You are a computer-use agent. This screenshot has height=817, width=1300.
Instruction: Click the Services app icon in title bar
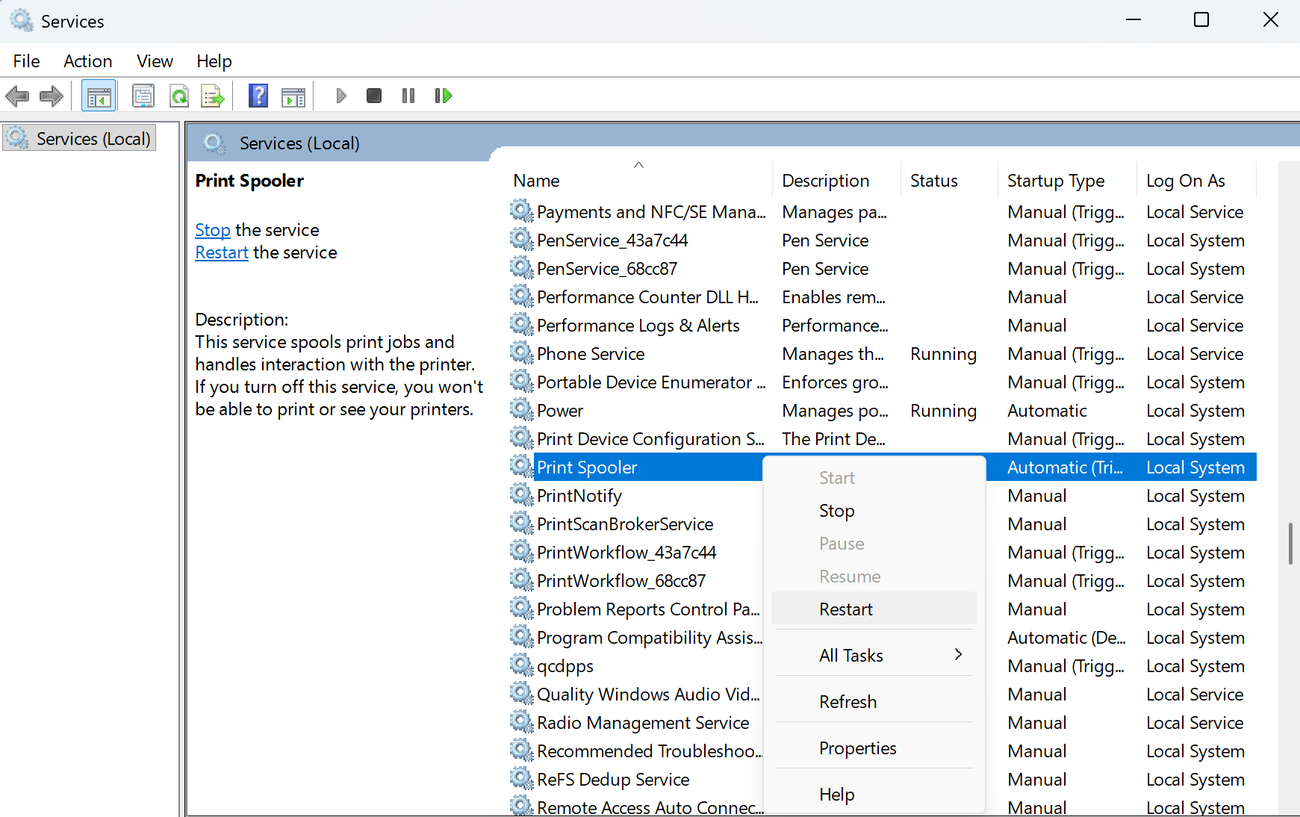click(21, 20)
